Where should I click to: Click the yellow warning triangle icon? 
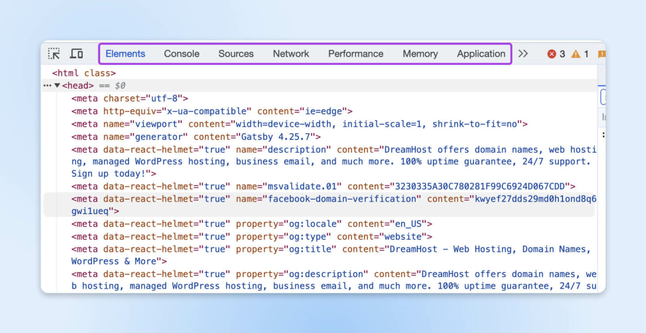tap(575, 54)
